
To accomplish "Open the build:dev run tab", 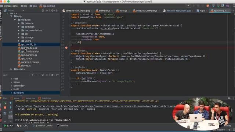I will (x=45, y=98).
